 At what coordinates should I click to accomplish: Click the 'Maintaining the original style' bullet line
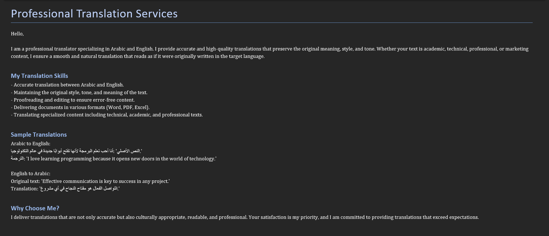point(80,92)
